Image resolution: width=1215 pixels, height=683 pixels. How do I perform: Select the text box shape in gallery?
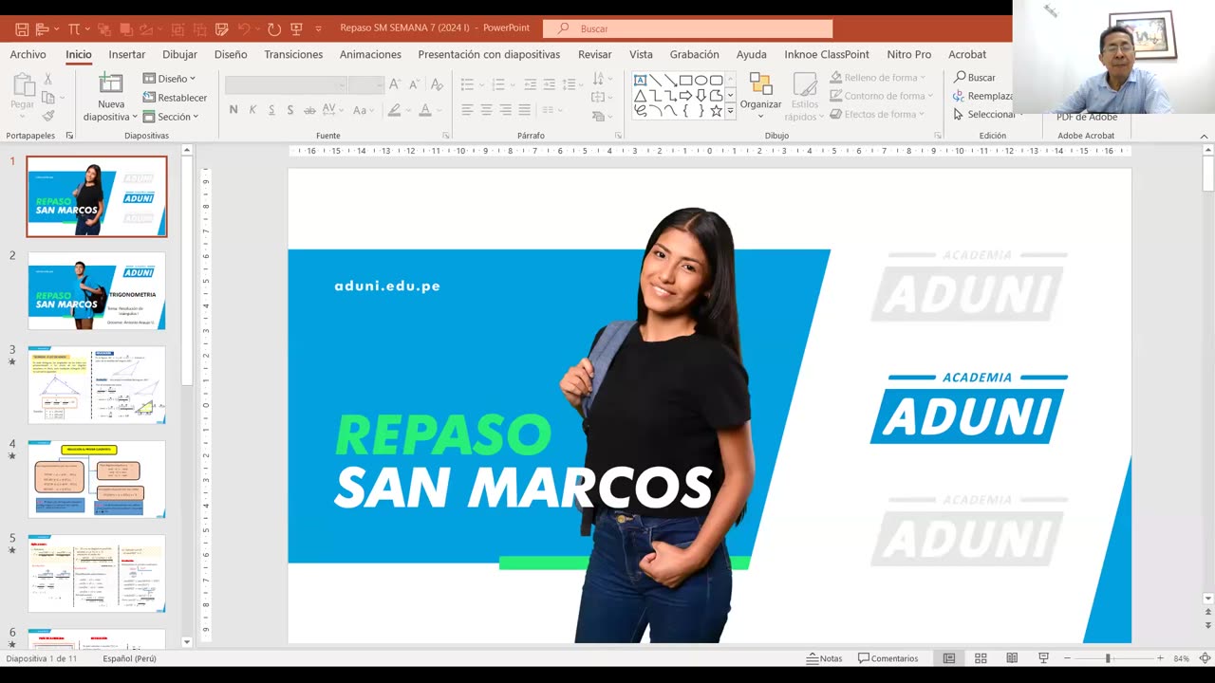640,81
